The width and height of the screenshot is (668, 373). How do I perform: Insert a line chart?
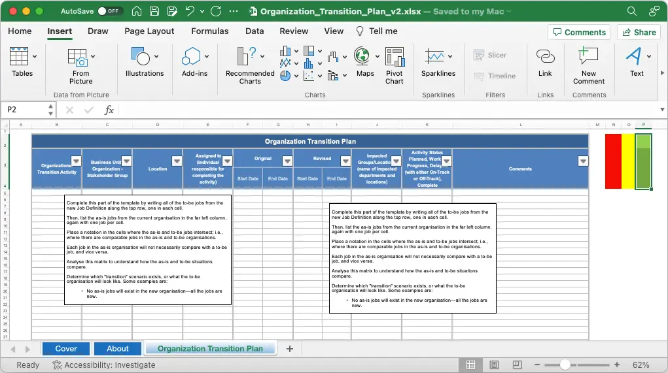[285, 63]
